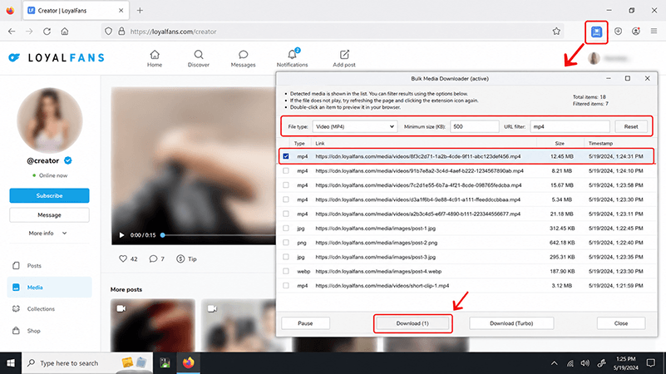Viewport: 666px width, 374px height.
Task: Click Download (Turbo) button
Action: [511, 323]
